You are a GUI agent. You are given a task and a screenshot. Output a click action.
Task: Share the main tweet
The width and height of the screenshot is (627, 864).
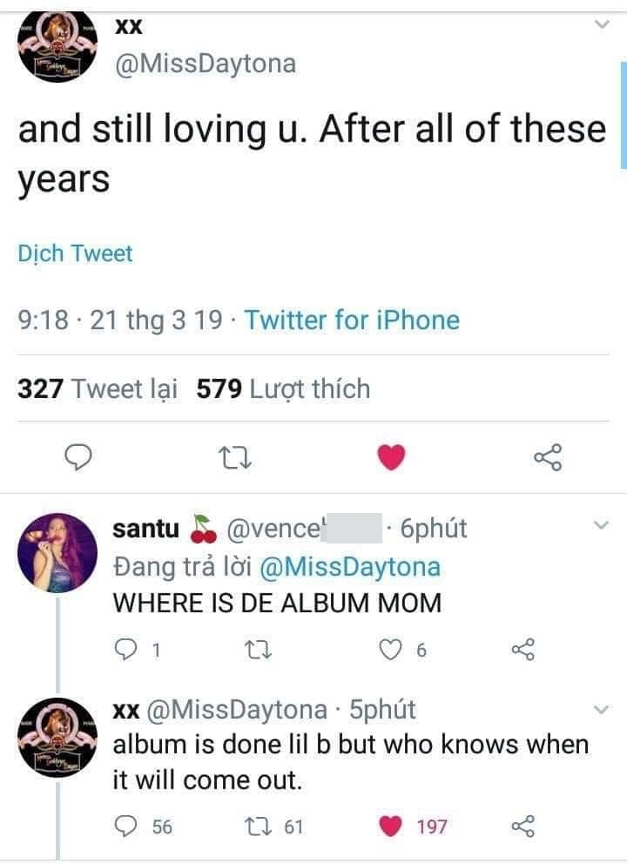[x=548, y=456]
